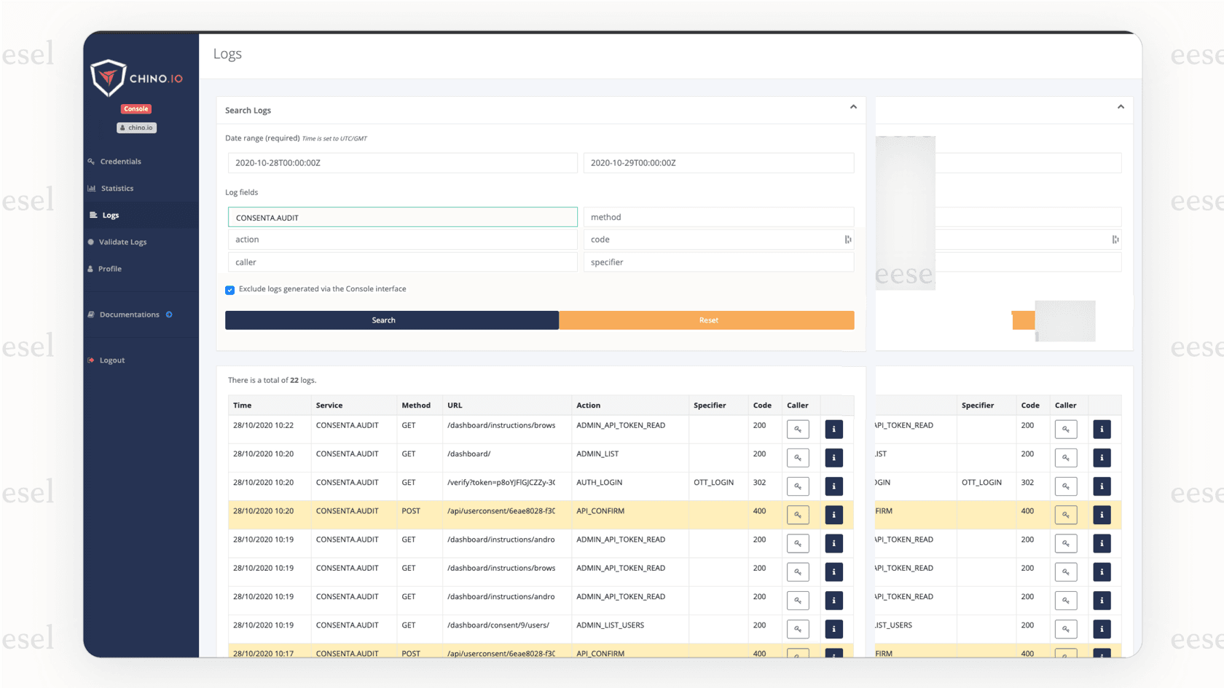Open the code field selector
Image resolution: width=1224 pixels, height=688 pixels.
click(x=847, y=239)
